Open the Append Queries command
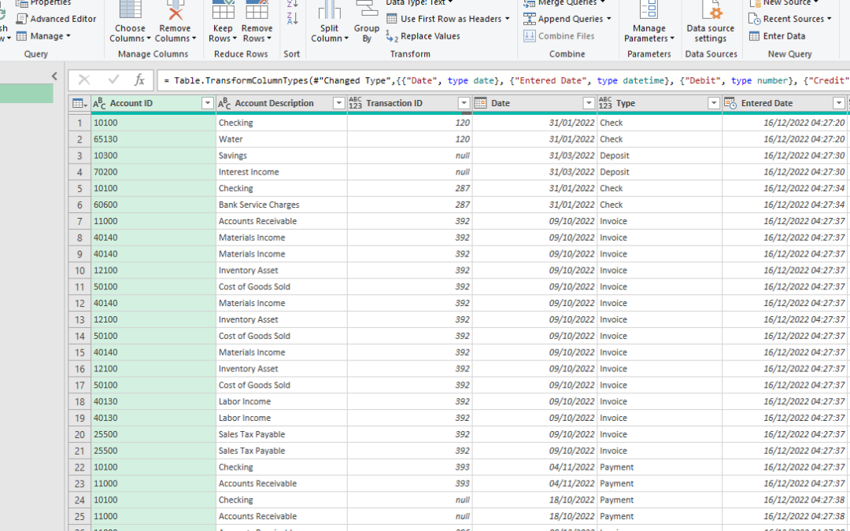Screen dimensions: 850x531 point(567,19)
